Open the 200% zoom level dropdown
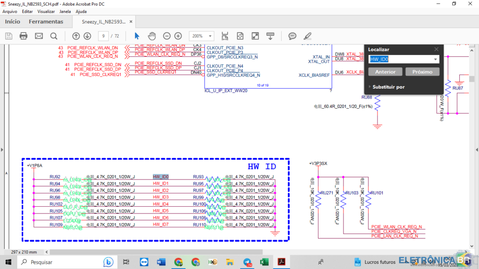Screen dimensions: 479x269 [210, 36]
